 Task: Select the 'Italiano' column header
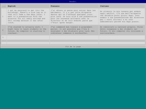tap(122, 6)
